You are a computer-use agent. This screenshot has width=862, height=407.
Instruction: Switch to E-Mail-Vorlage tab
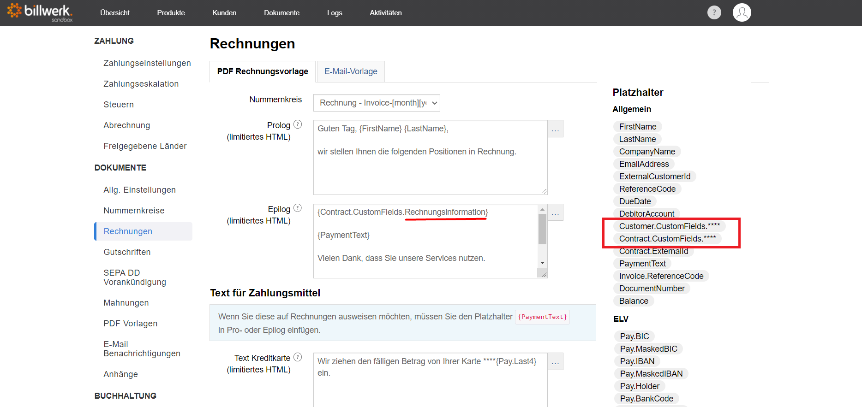351,71
